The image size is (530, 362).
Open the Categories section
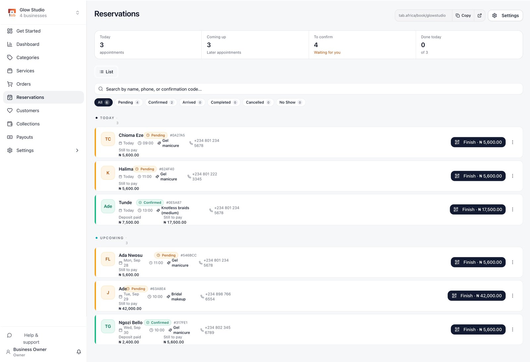tap(43, 58)
